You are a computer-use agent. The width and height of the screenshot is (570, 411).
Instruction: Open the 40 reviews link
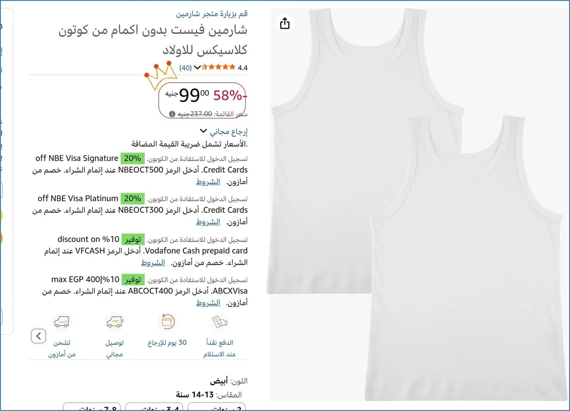tap(186, 67)
